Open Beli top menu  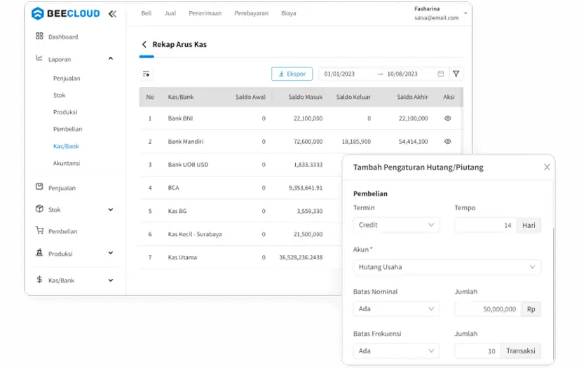(x=147, y=13)
